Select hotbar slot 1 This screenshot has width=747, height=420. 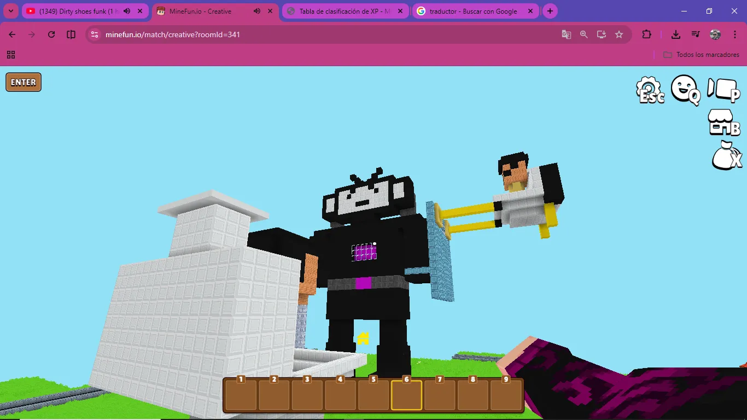point(241,395)
